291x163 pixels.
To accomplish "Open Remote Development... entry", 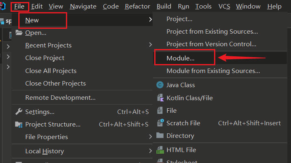I will [x=60, y=98].
